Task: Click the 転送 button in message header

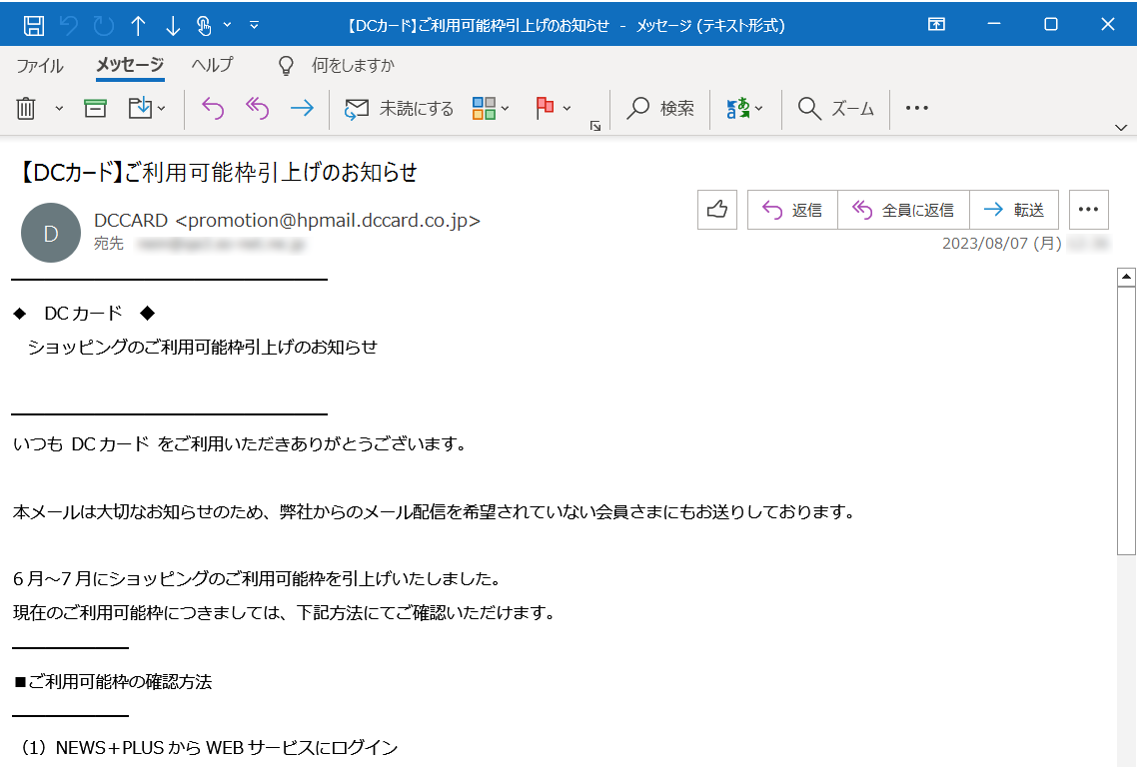Action: point(1014,210)
